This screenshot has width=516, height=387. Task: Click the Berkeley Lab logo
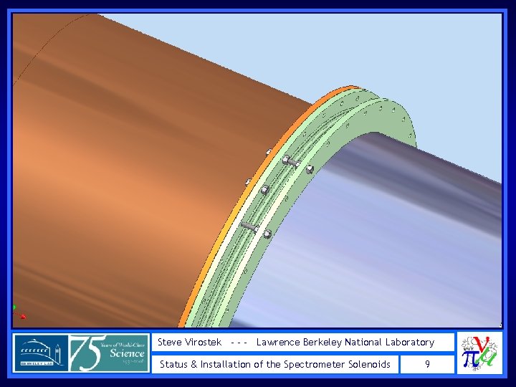[x=41, y=354]
